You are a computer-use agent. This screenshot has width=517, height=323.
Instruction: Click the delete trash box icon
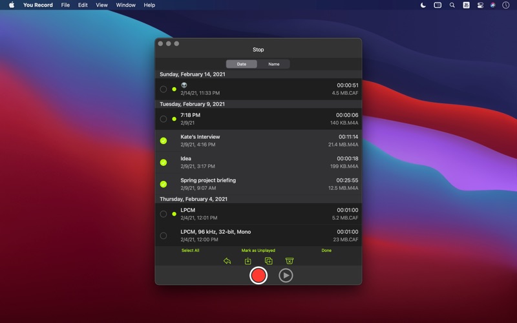point(290,261)
